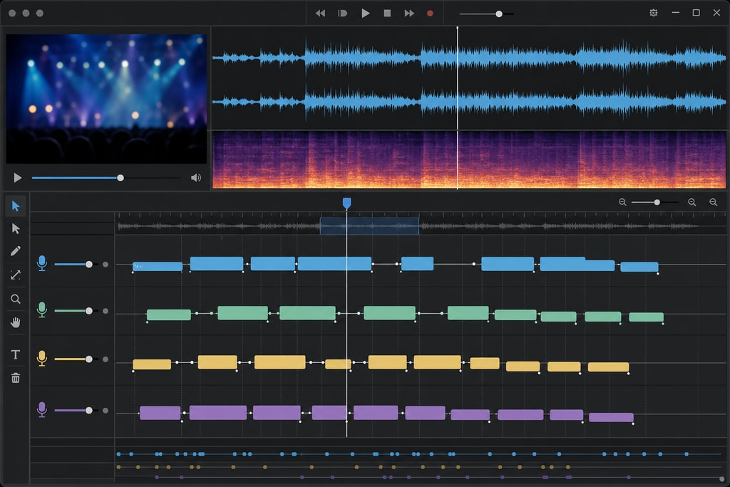Toggle the green track mute dot
The height and width of the screenshot is (487, 730).
tap(106, 311)
